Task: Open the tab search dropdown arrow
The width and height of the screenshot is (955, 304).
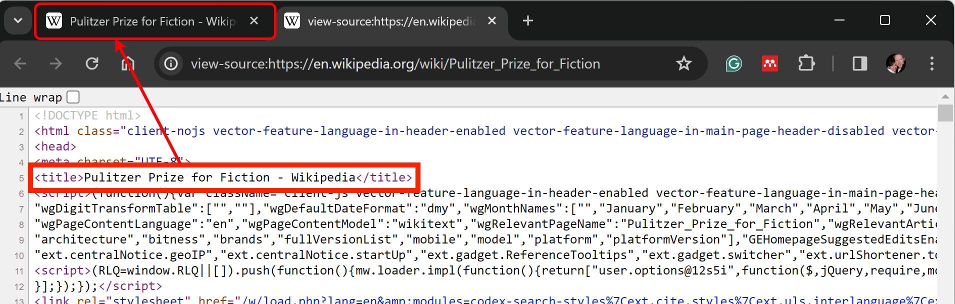Action: click(x=18, y=21)
